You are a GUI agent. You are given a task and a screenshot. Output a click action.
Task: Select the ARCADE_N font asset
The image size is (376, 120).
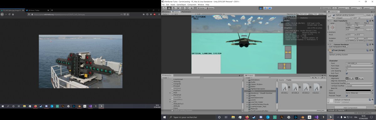295,89
